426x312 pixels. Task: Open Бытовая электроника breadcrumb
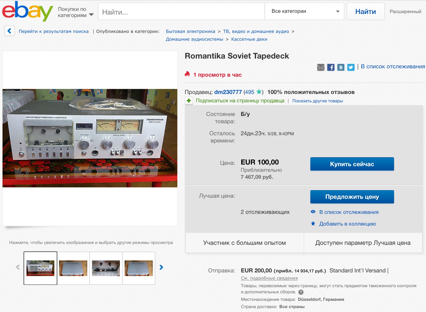(190, 32)
